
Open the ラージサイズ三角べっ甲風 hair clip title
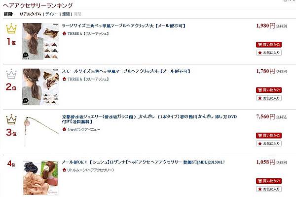[124, 26]
